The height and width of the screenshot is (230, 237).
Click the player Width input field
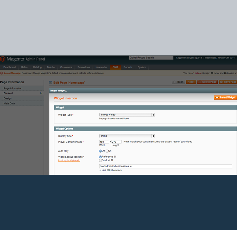point(104,142)
